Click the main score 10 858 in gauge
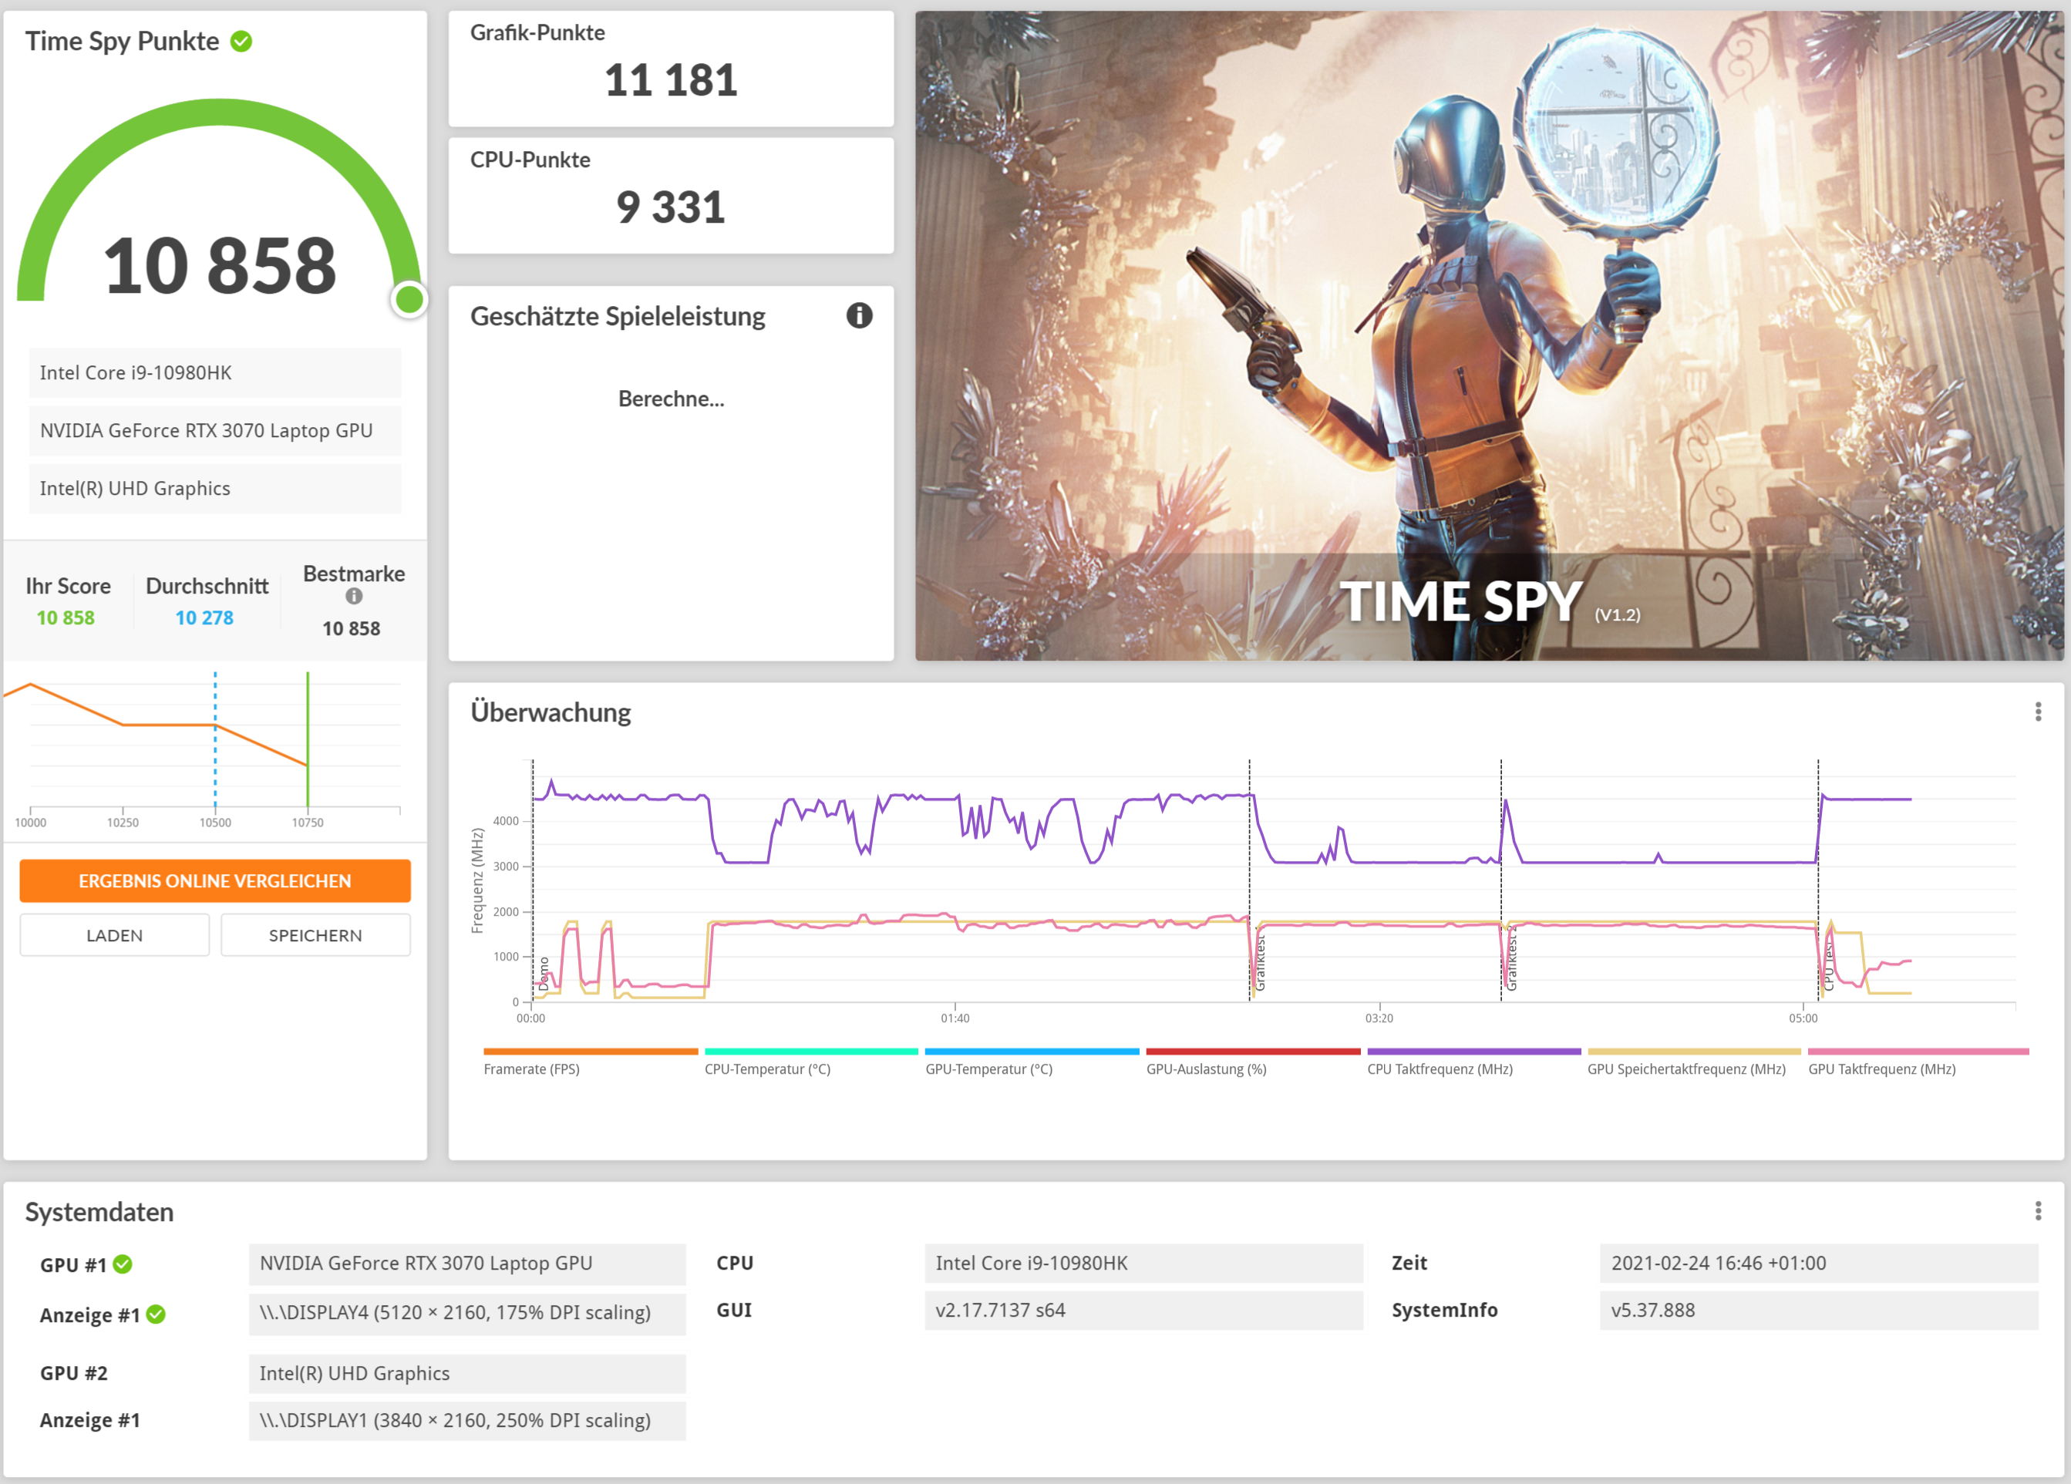This screenshot has width=2071, height=1484. (220, 266)
